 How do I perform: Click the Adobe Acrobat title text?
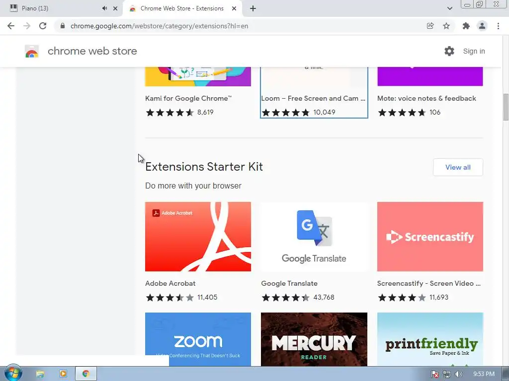tap(170, 283)
